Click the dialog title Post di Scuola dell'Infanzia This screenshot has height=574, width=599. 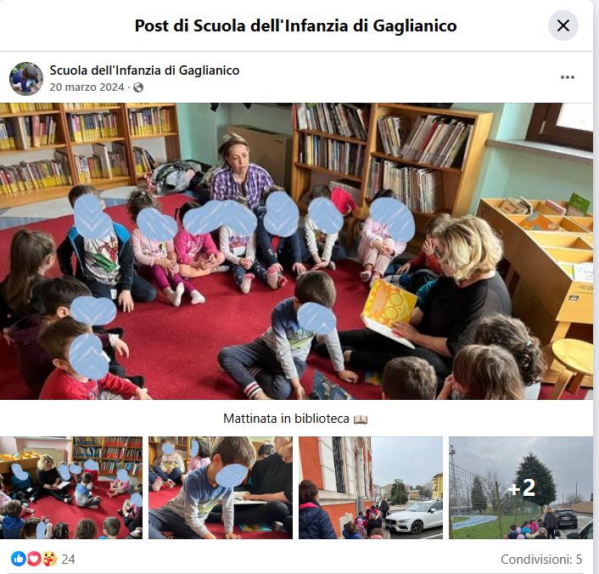(295, 25)
